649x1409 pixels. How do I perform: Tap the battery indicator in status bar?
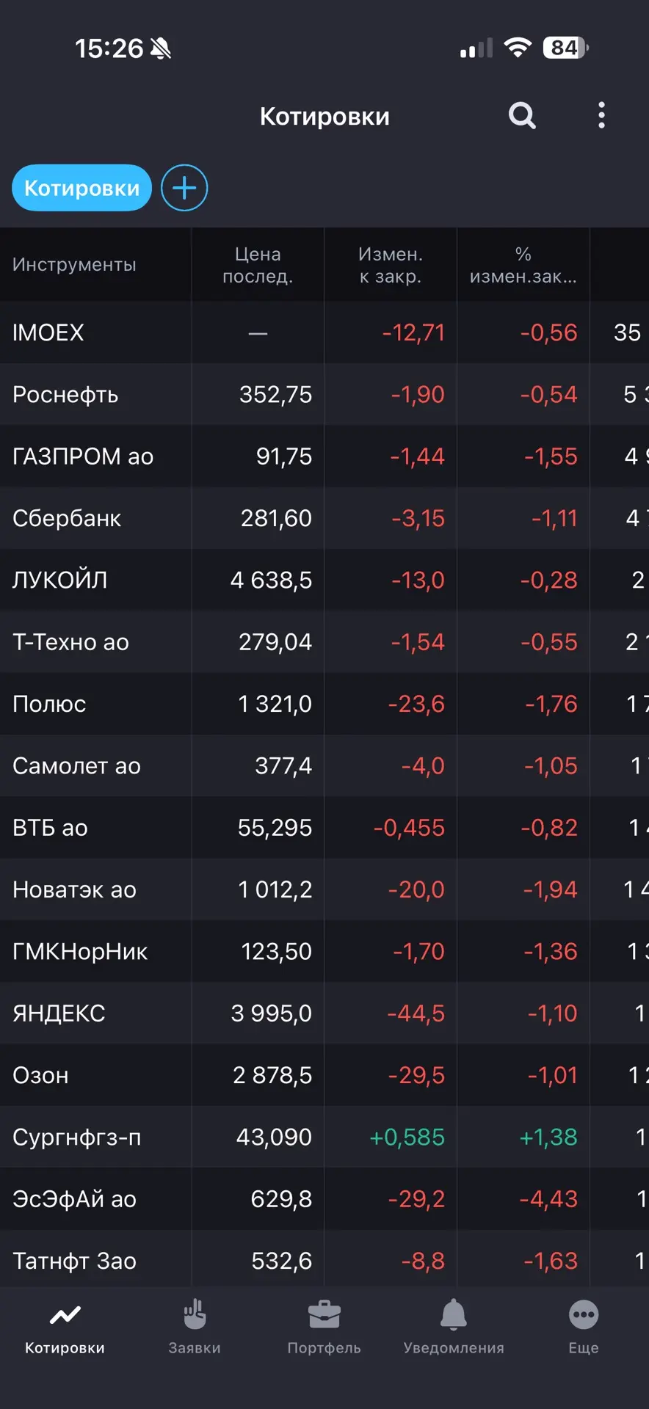coord(565,48)
